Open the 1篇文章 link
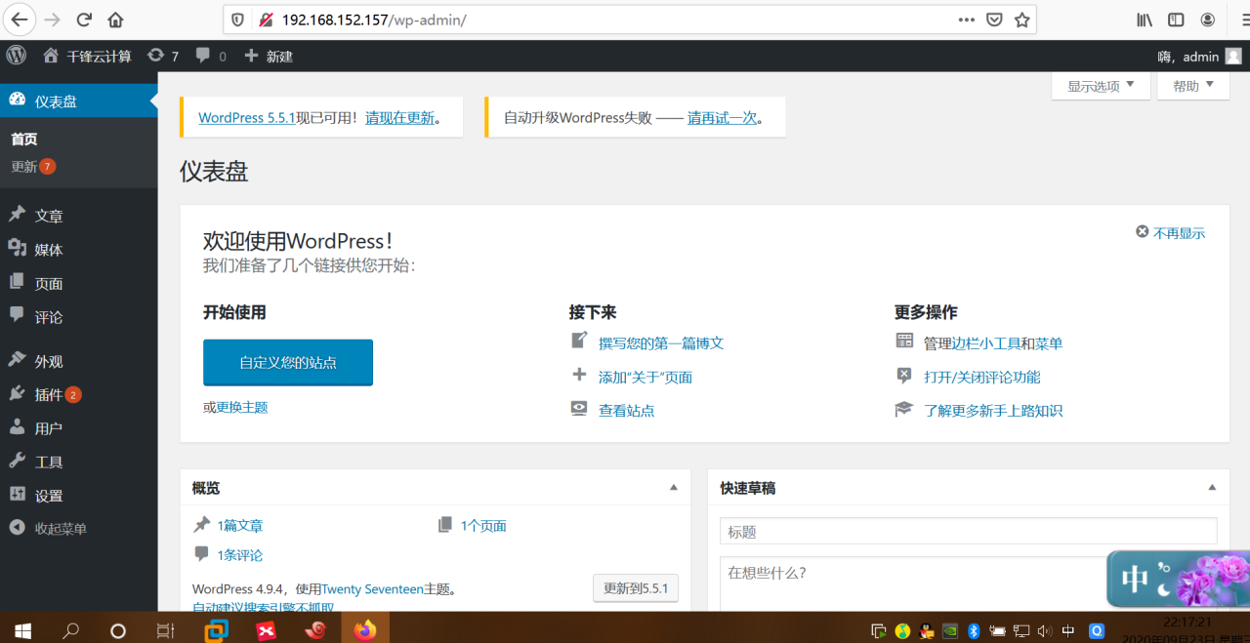The height and width of the screenshot is (643, 1250). (240, 525)
